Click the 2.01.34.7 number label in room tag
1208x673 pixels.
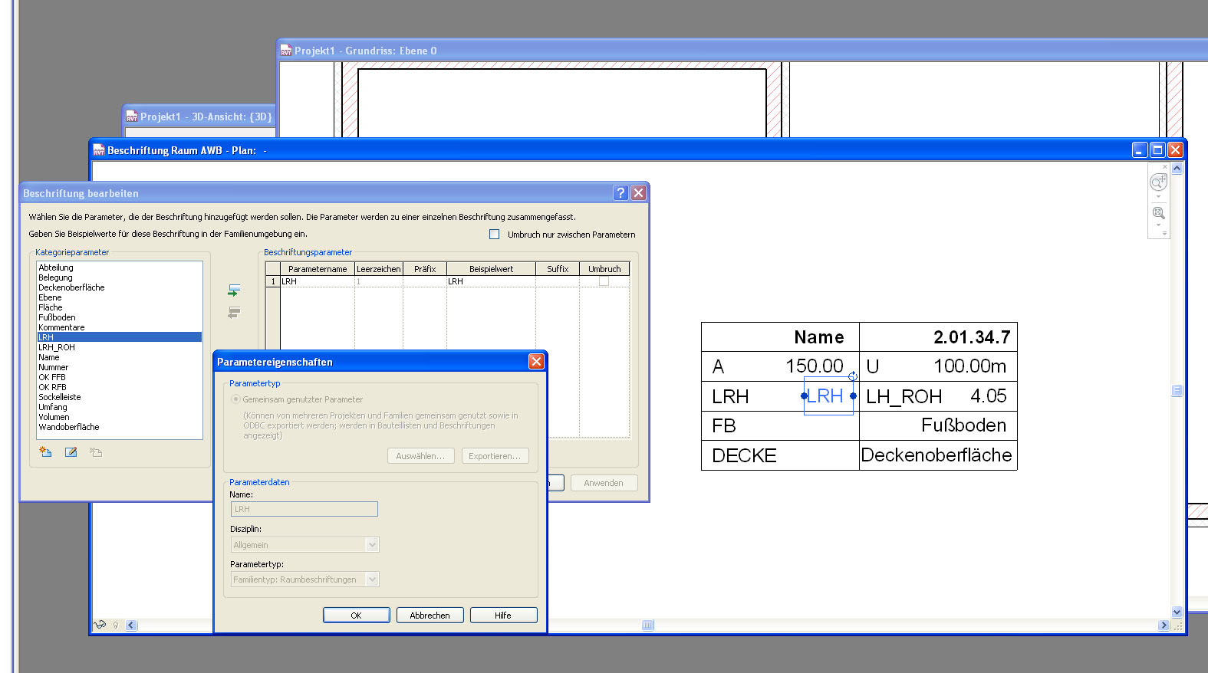[972, 337]
